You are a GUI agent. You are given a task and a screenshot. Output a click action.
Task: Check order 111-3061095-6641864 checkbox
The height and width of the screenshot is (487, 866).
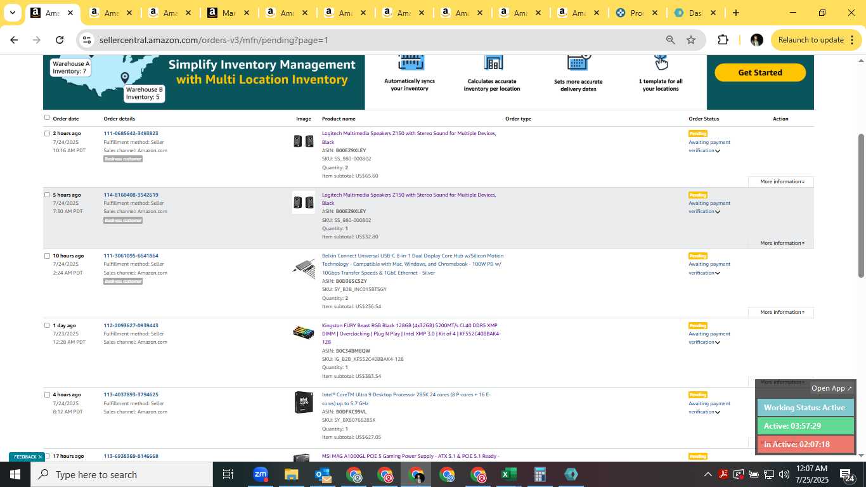pyautogui.click(x=47, y=256)
